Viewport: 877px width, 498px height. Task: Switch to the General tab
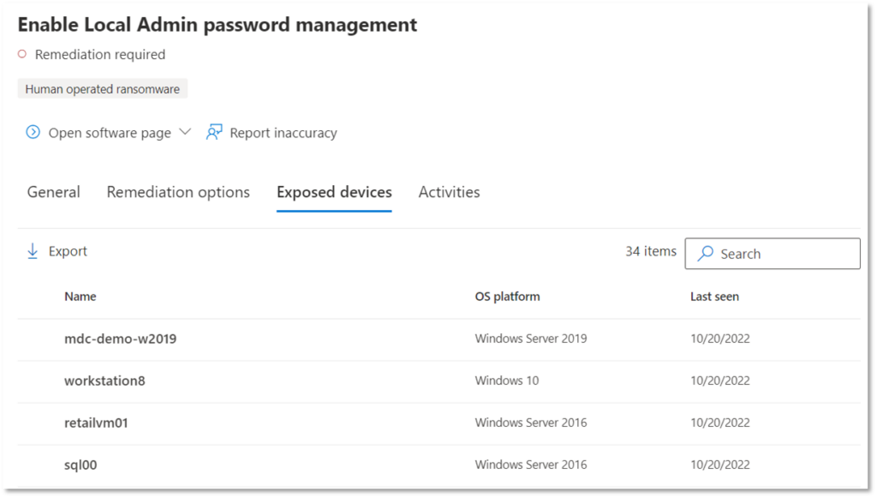[x=53, y=192]
